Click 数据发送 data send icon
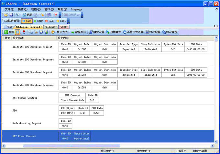The width and height of the screenshot is (220, 154). (x=79, y=32)
